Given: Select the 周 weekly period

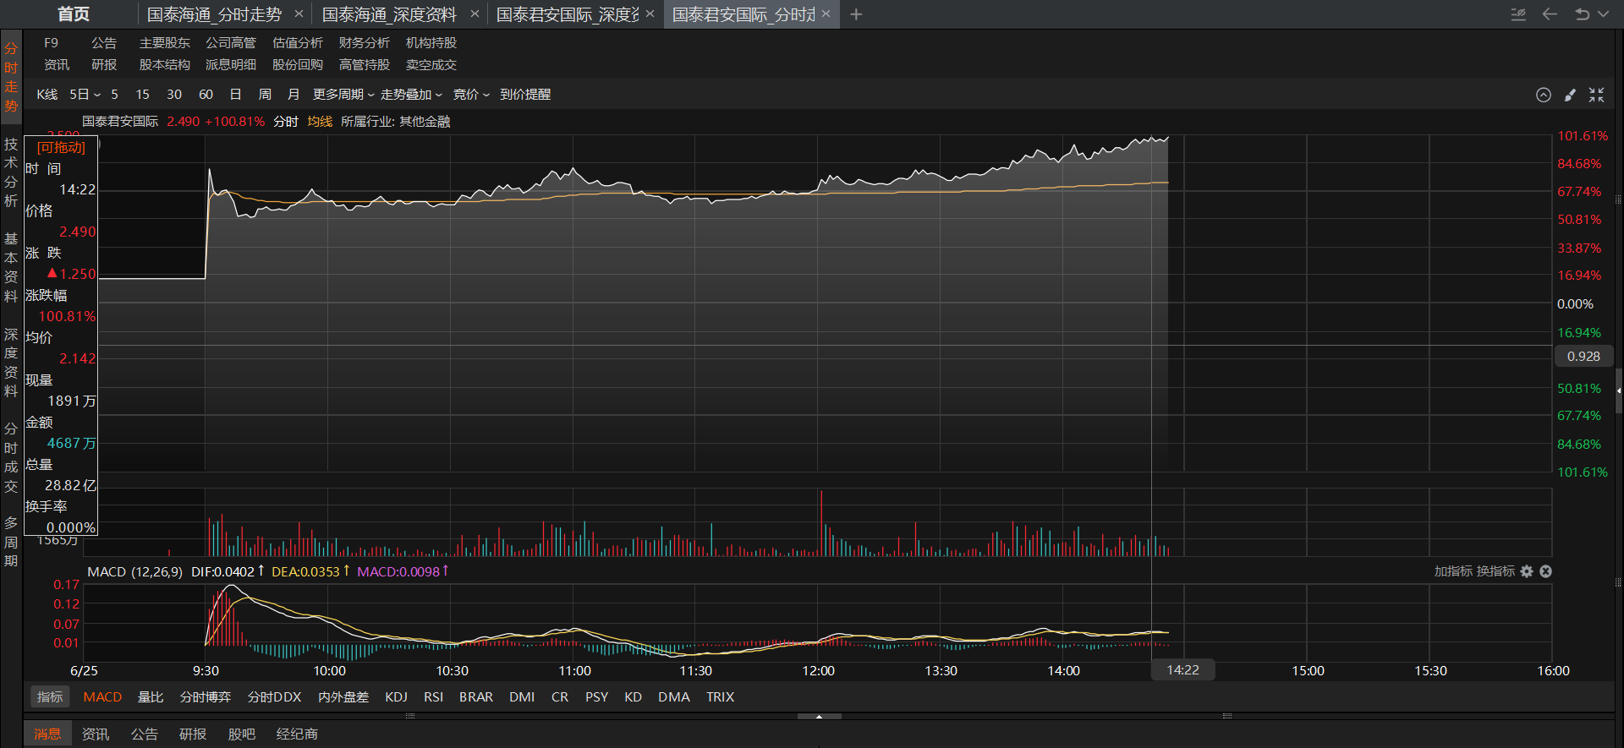Looking at the screenshot, I should click(265, 95).
